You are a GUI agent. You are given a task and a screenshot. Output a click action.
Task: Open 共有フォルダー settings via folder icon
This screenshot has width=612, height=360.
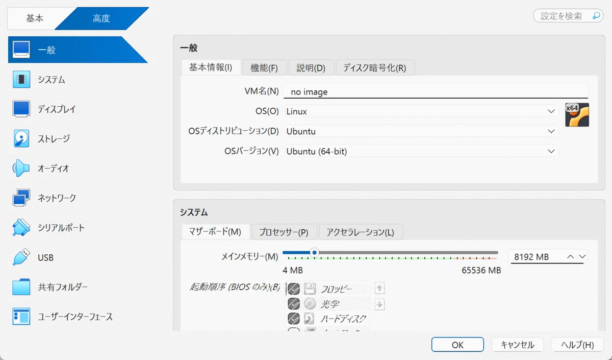(x=21, y=286)
